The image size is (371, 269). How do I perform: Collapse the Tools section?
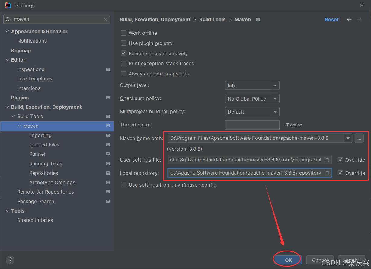tap(7, 211)
